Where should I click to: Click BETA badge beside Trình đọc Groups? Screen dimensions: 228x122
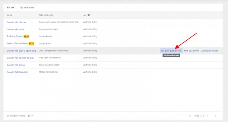pyautogui.click(x=26, y=36)
